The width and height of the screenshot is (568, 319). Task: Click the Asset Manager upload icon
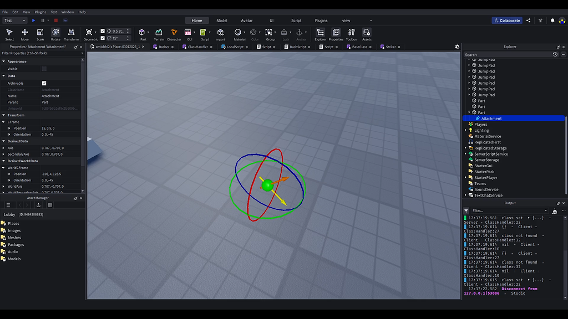38,205
